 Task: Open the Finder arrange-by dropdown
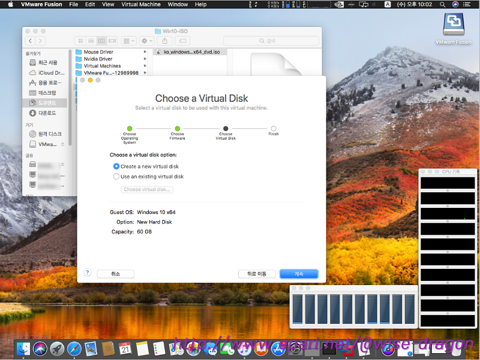tap(128, 41)
